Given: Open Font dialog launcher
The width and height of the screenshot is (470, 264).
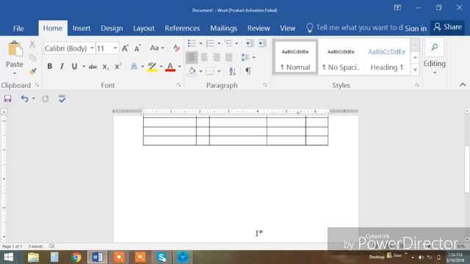Looking at the screenshot, I should (179, 85).
